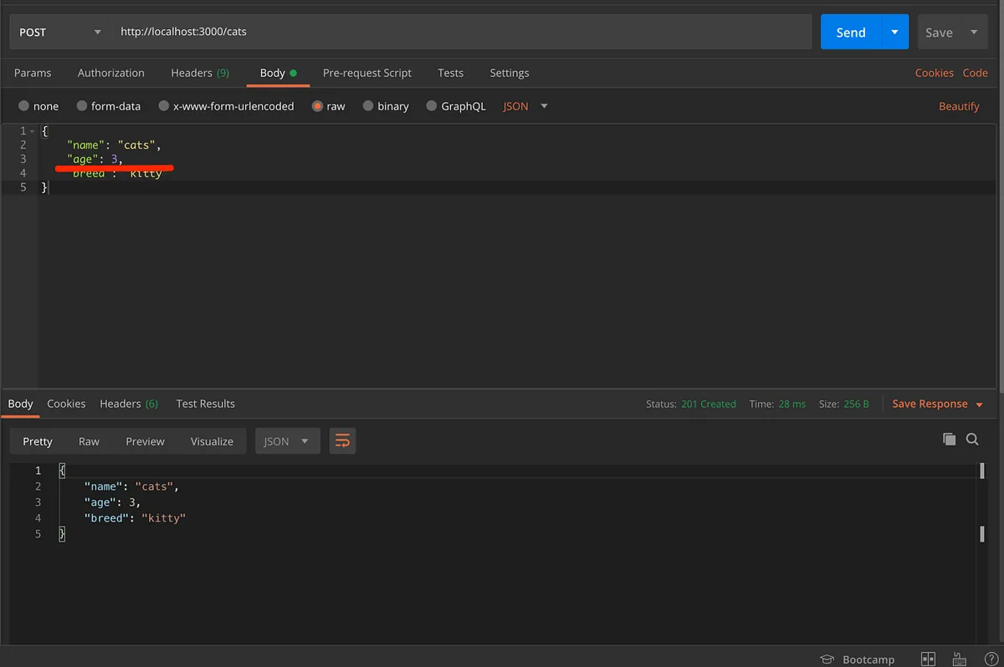Viewport: 1004px width, 667px height.
Task: Switch to two-pane layout view
Action: (928, 659)
